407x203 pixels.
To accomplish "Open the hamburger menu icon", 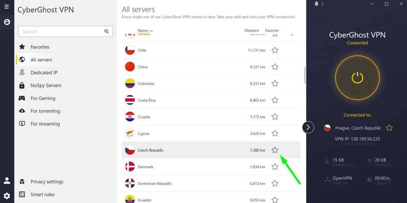I will tap(6, 7).
